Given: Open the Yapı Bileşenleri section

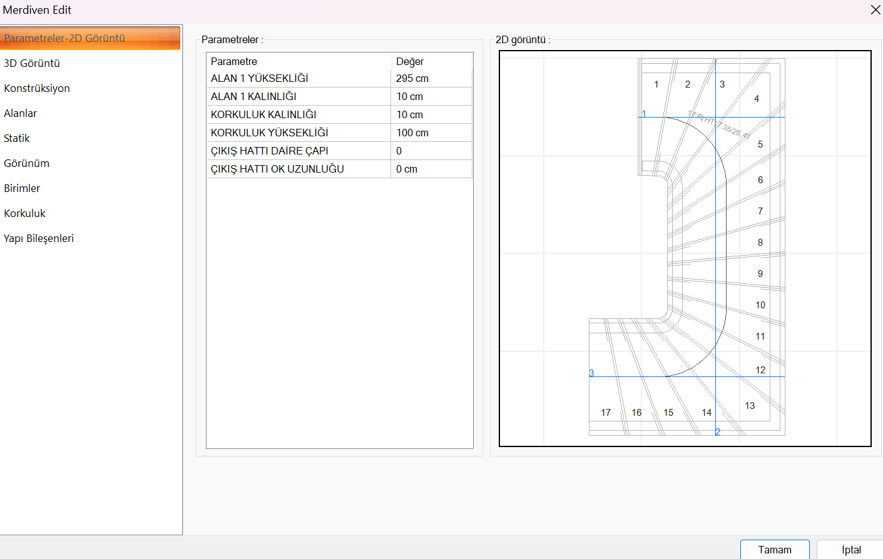Looking at the screenshot, I should [x=39, y=238].
